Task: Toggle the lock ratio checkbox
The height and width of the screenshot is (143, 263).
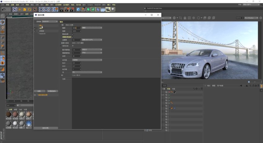Action: 73,34
